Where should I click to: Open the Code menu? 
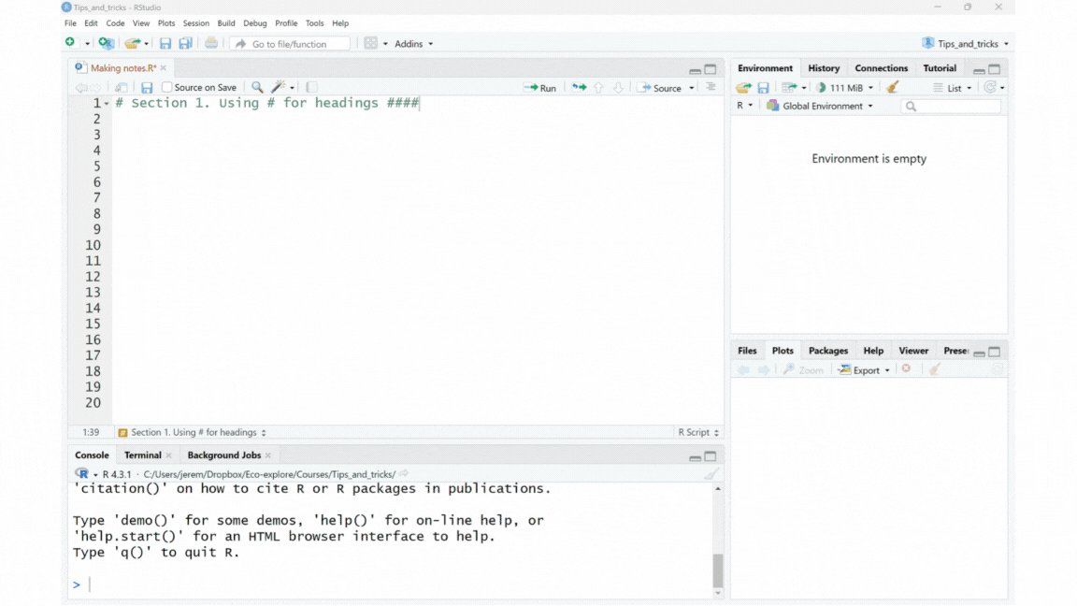pos(115,23)
